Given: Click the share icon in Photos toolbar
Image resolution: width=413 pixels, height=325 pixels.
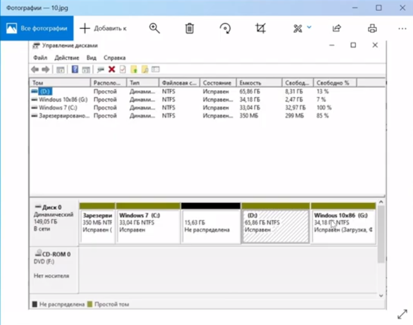Looking at the screenshot, I should [x=336, y=28].
